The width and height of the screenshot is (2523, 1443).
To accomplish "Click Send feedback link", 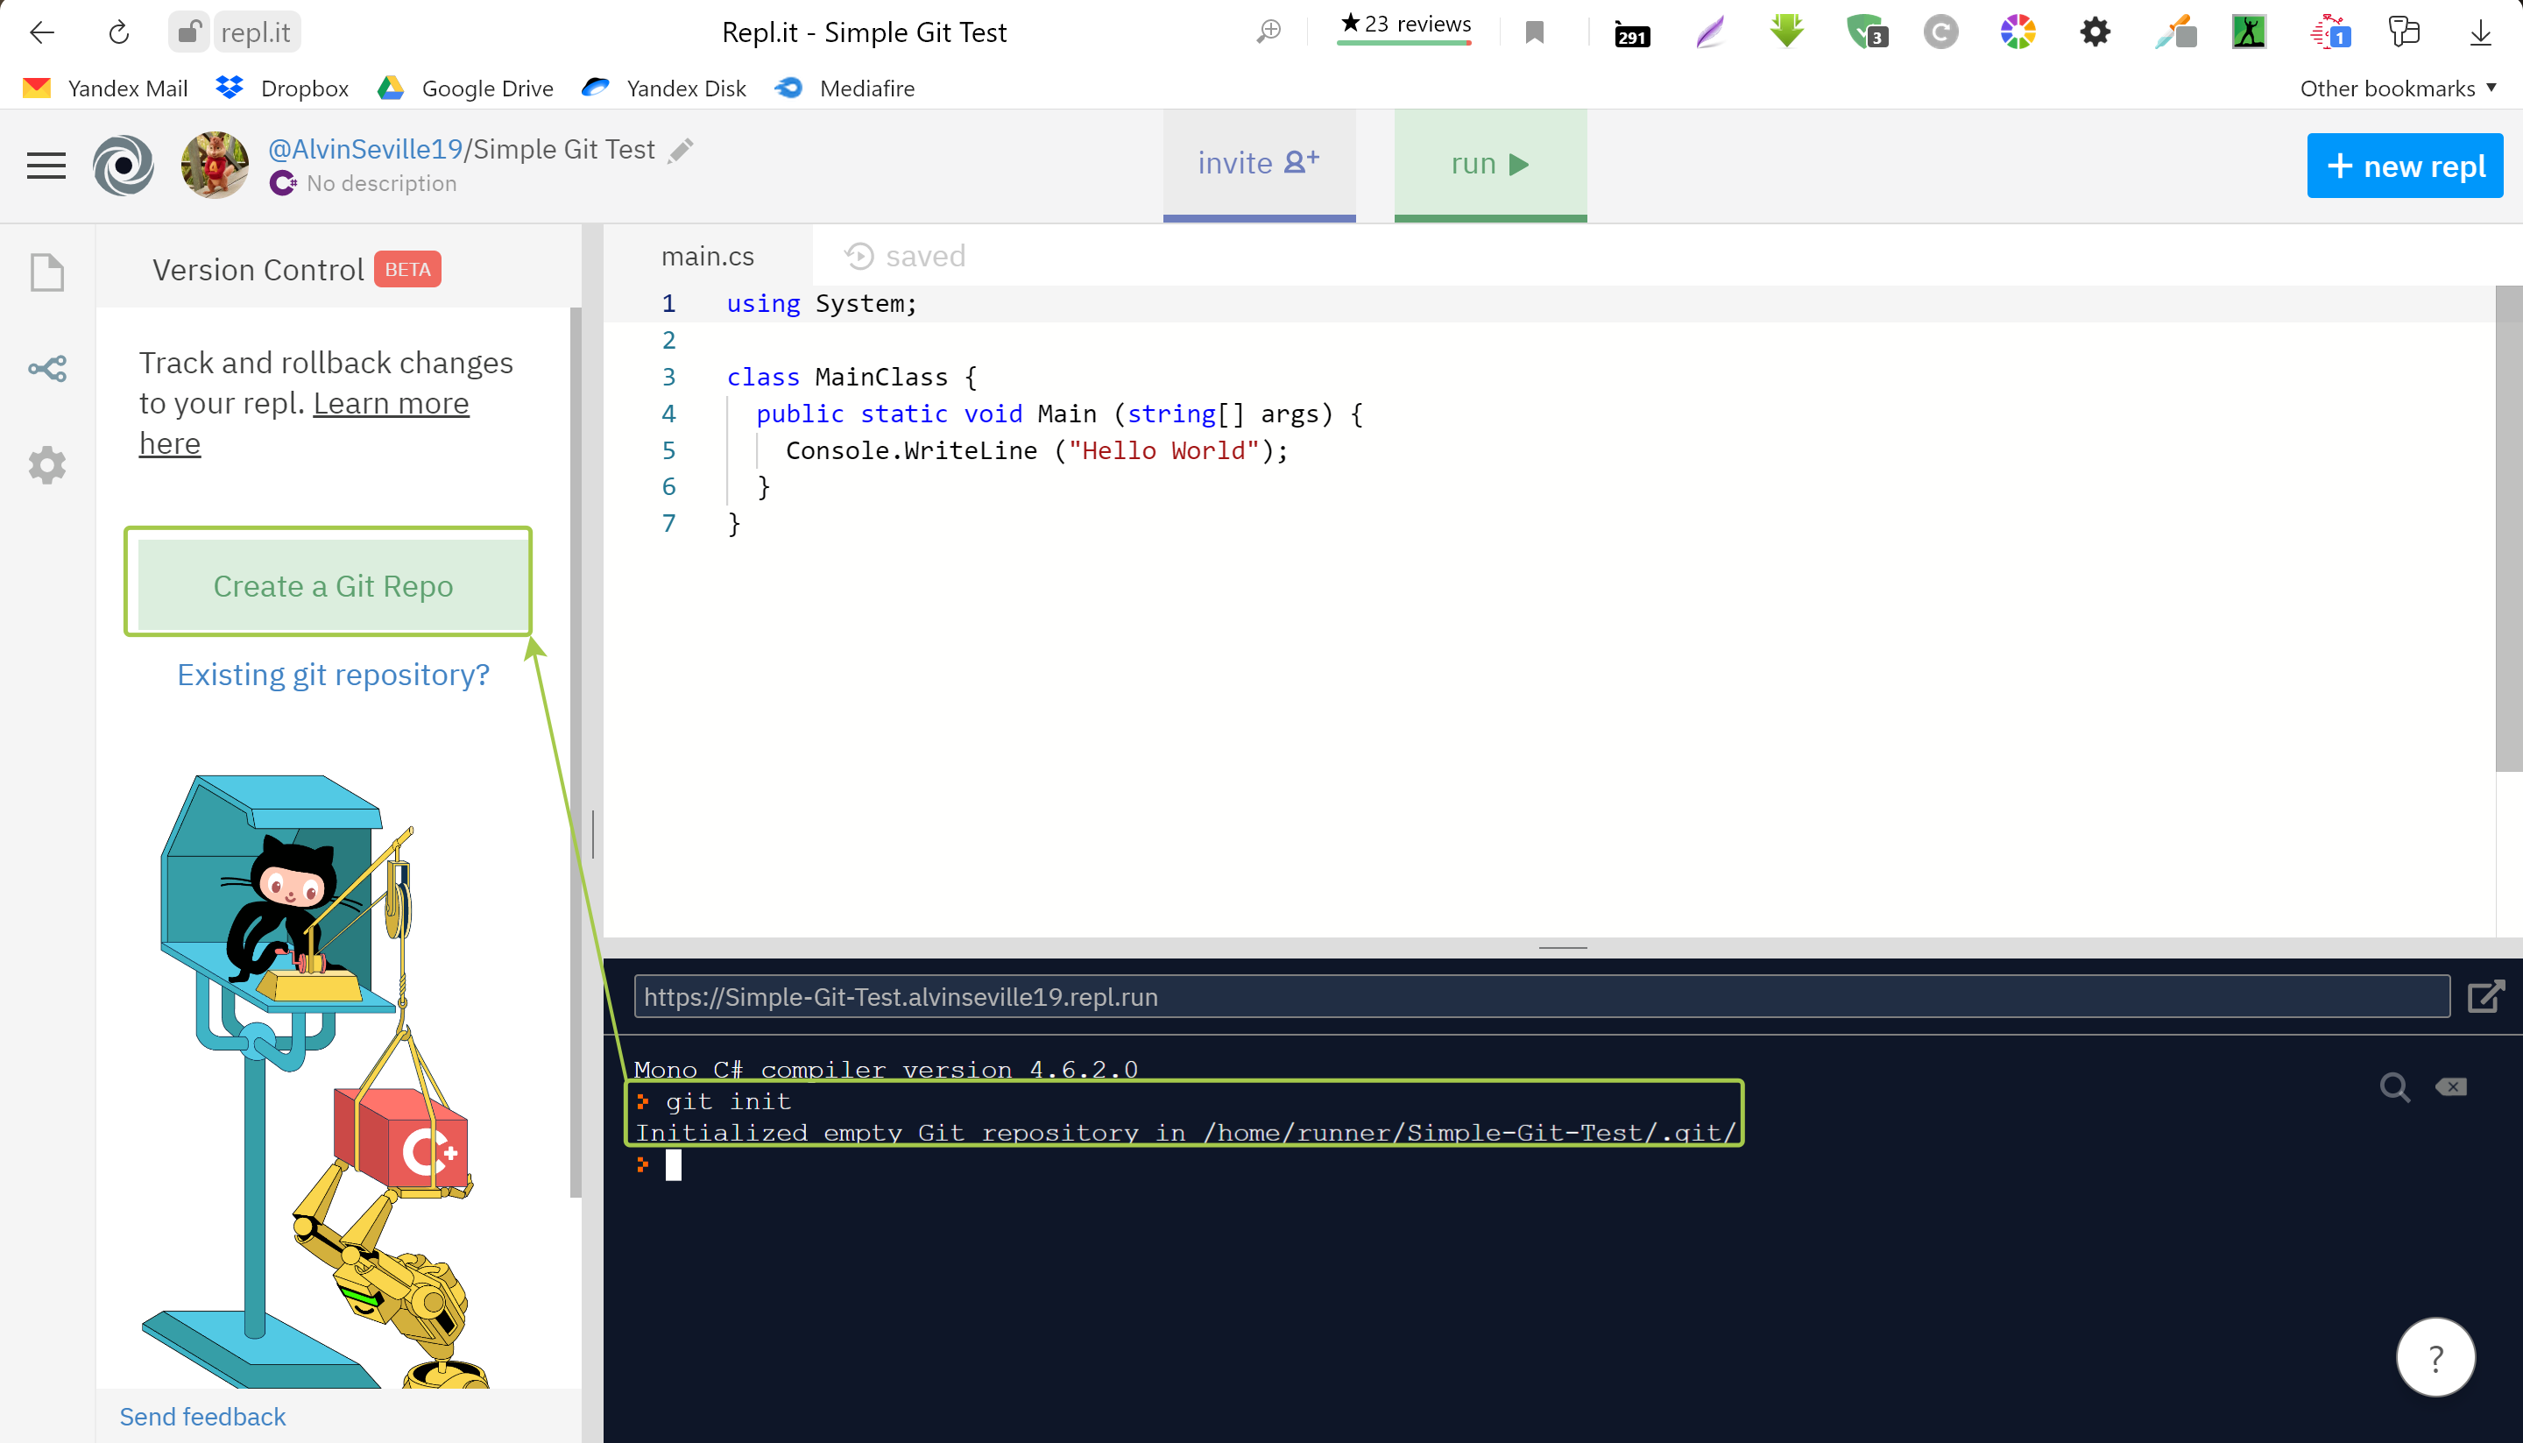I will [202, 1416].
